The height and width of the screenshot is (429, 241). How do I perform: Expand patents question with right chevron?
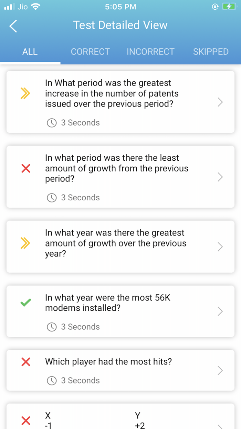220,102
